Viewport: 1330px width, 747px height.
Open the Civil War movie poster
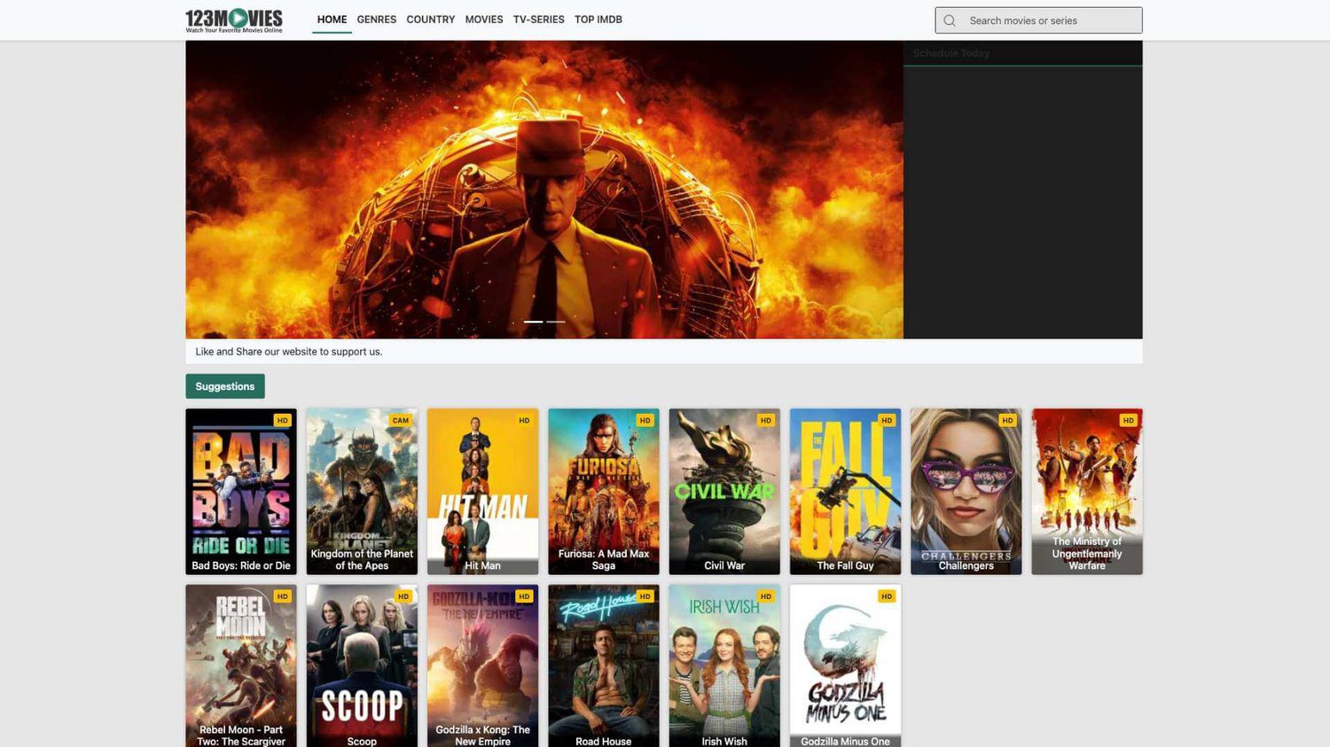coord(724,492)
